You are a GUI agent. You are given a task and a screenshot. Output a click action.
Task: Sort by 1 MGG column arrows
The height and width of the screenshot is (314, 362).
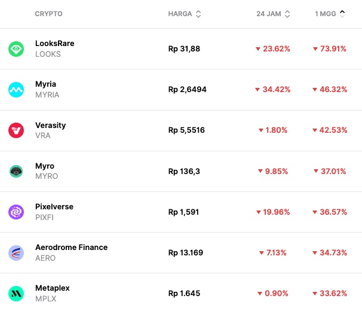pyautogui.click(x=342, y=14)
